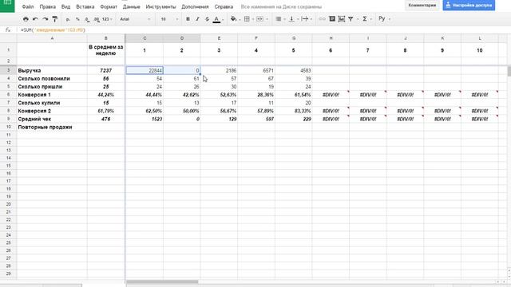Click the Комментарии button
The width and height of the screenshot is (511, 287).
coord(422,6)
